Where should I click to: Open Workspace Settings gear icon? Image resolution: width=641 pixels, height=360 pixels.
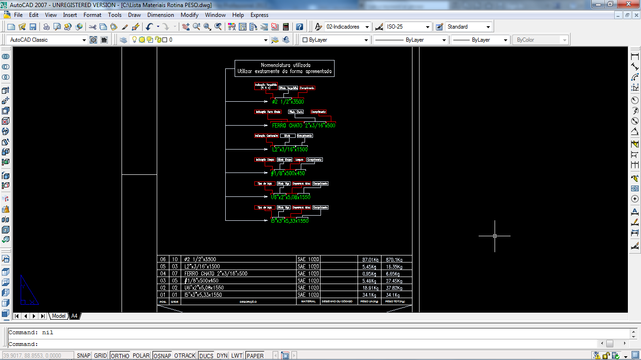[93, 40]
